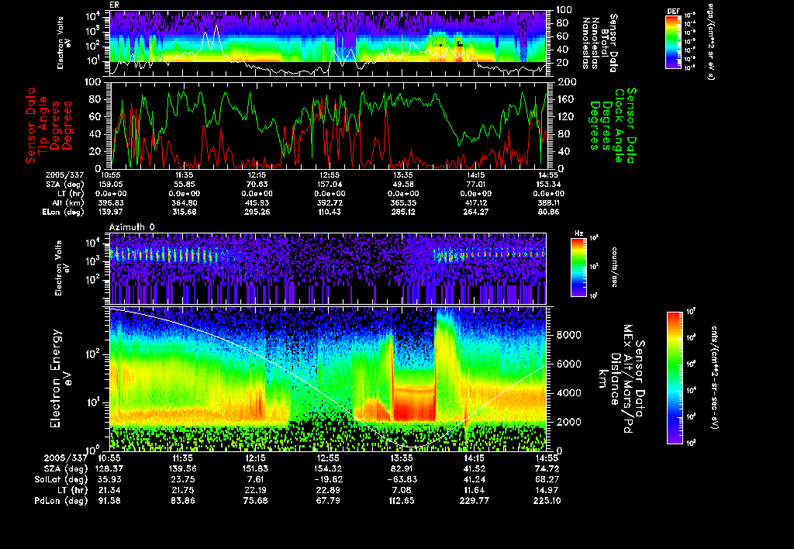Select the Electron Energy spectrogram panel

pyautogui.click(x=328, y=379)
